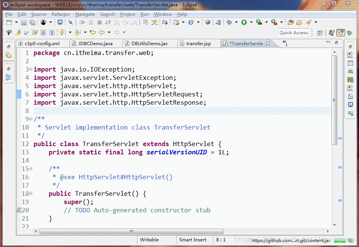Image resolution: width=359 pixels, height=247 pixels.
Task: Switch to the Debug perspective
Action: pyautogui.click(x=349, y=33)
